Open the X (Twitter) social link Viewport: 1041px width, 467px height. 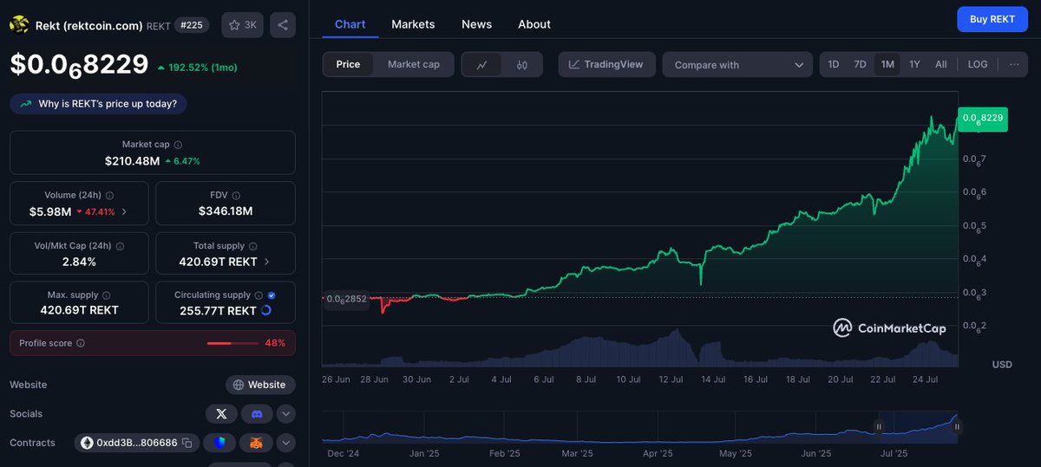coord(221,414)
